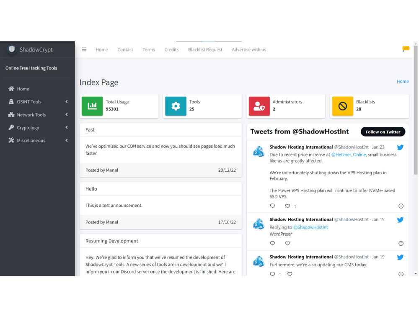The image size is (419, 314).
Task: Click the Index Page heading
Action: tap(99, 82)
